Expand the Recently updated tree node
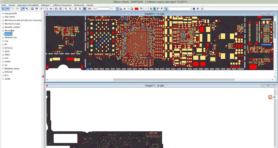The height and width of the screenshot is (148, 278). click(x=3, y=27)
